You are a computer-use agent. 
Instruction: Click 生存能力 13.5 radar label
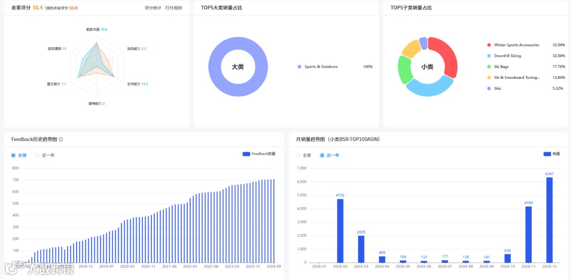tap(137, 84)
